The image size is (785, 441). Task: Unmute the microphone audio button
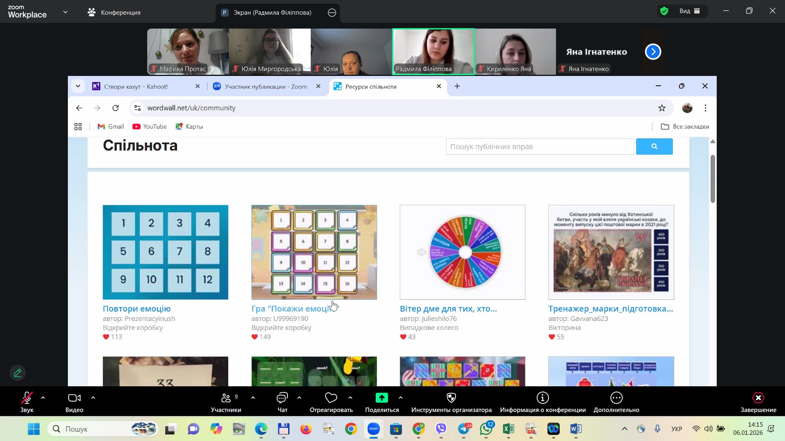[x=27, y=398]
